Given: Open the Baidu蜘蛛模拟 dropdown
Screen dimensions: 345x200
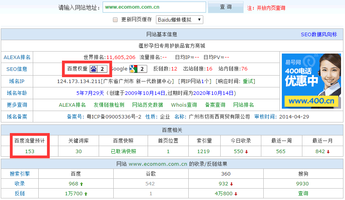Looking at the screenshot, I should coord(179,20).
